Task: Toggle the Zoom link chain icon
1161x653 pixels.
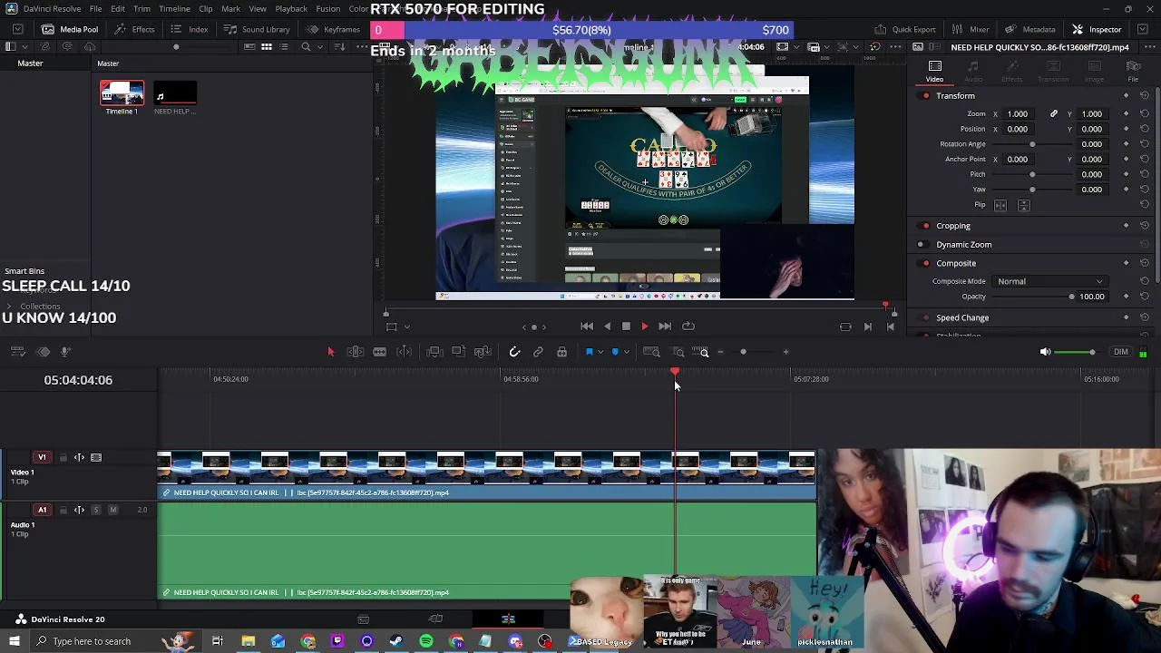Action: [1054, 114]
